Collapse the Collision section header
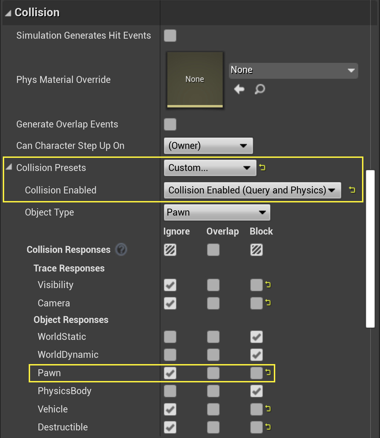Screen dimensions: 380x438 7,12
